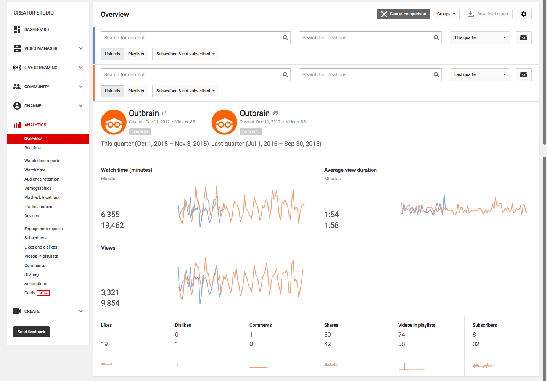The width and height of the screenshot is (547, 381).
Task: Toggle Playlists in the second filter row
Action: pyautogui.click(x=136, y=91)
